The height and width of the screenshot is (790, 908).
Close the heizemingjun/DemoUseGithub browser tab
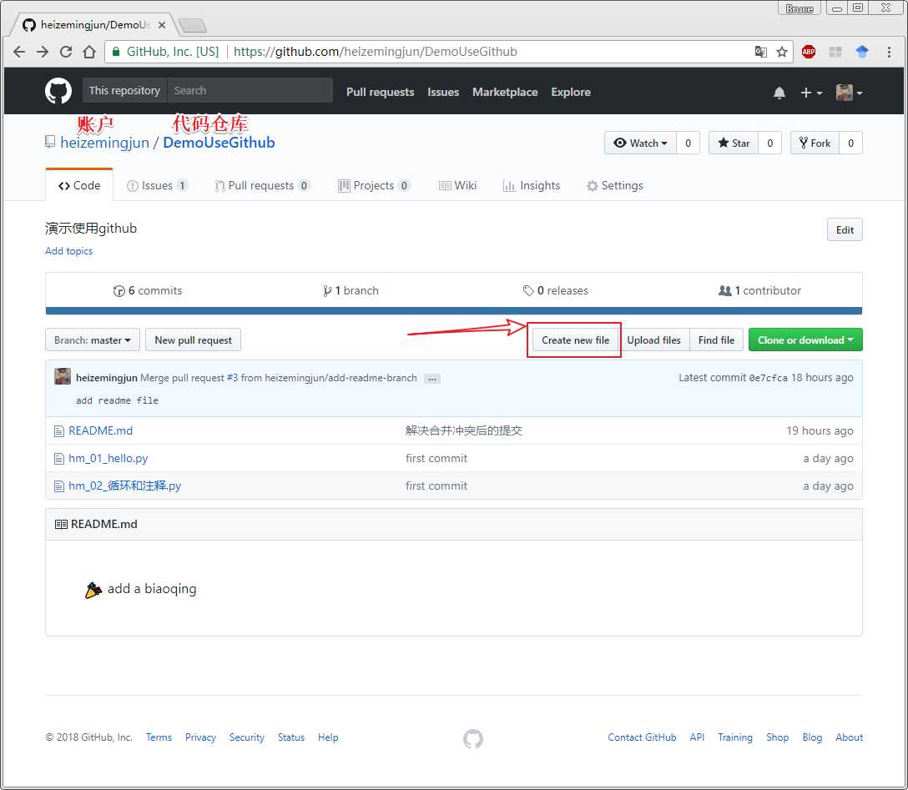[162, 25]
